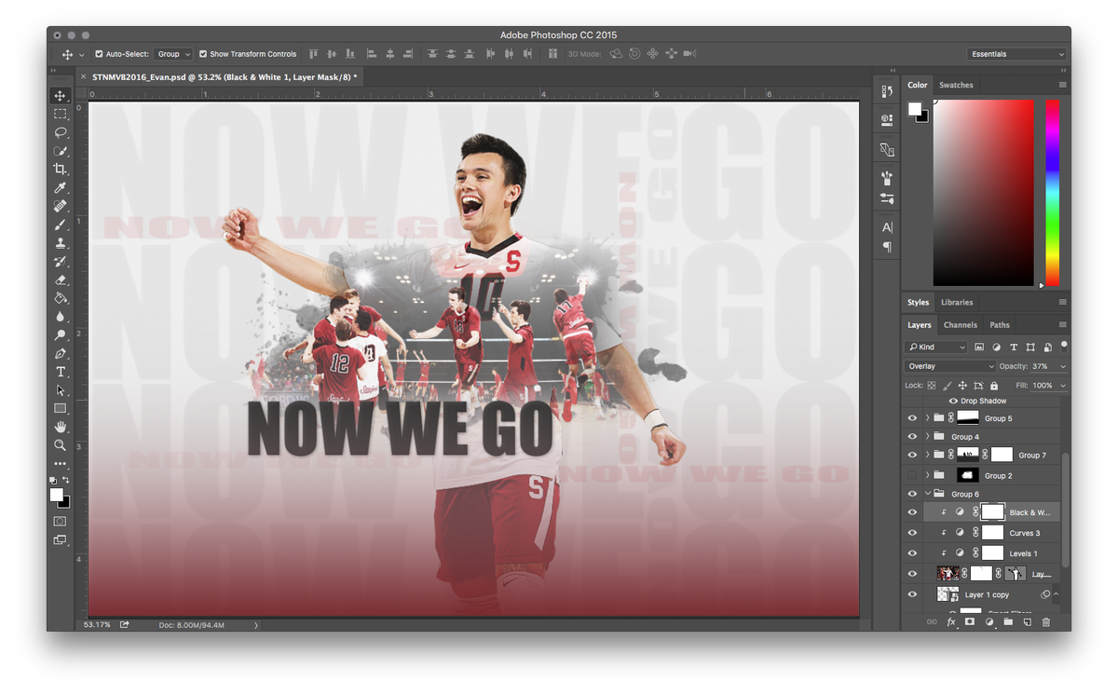1118x695 pixels.
Task: Toggle lock all for the layer
Action: click(994, 385)
